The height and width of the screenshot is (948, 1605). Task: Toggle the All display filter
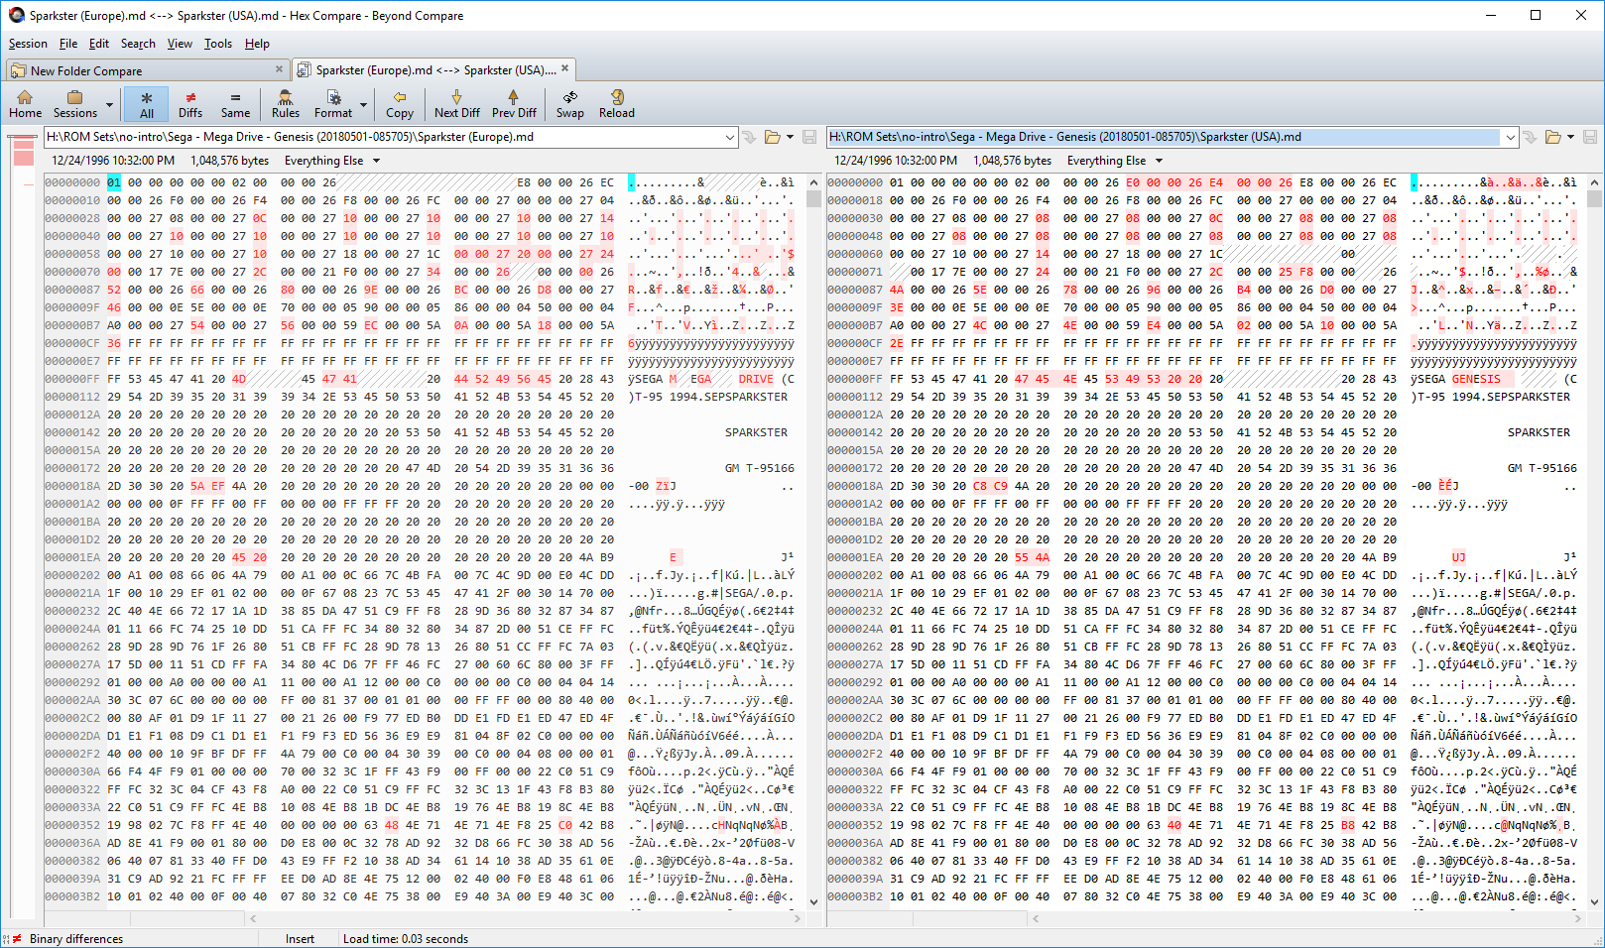click(x=146, y=104)
